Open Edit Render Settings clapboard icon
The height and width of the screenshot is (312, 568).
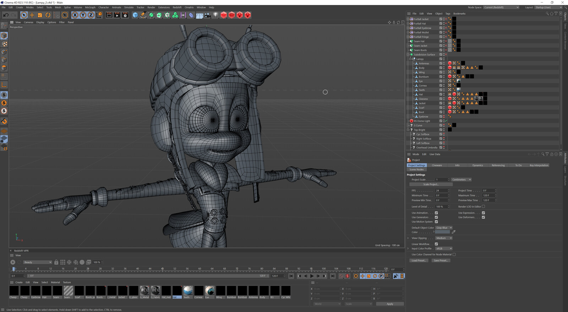click(125, 15)
